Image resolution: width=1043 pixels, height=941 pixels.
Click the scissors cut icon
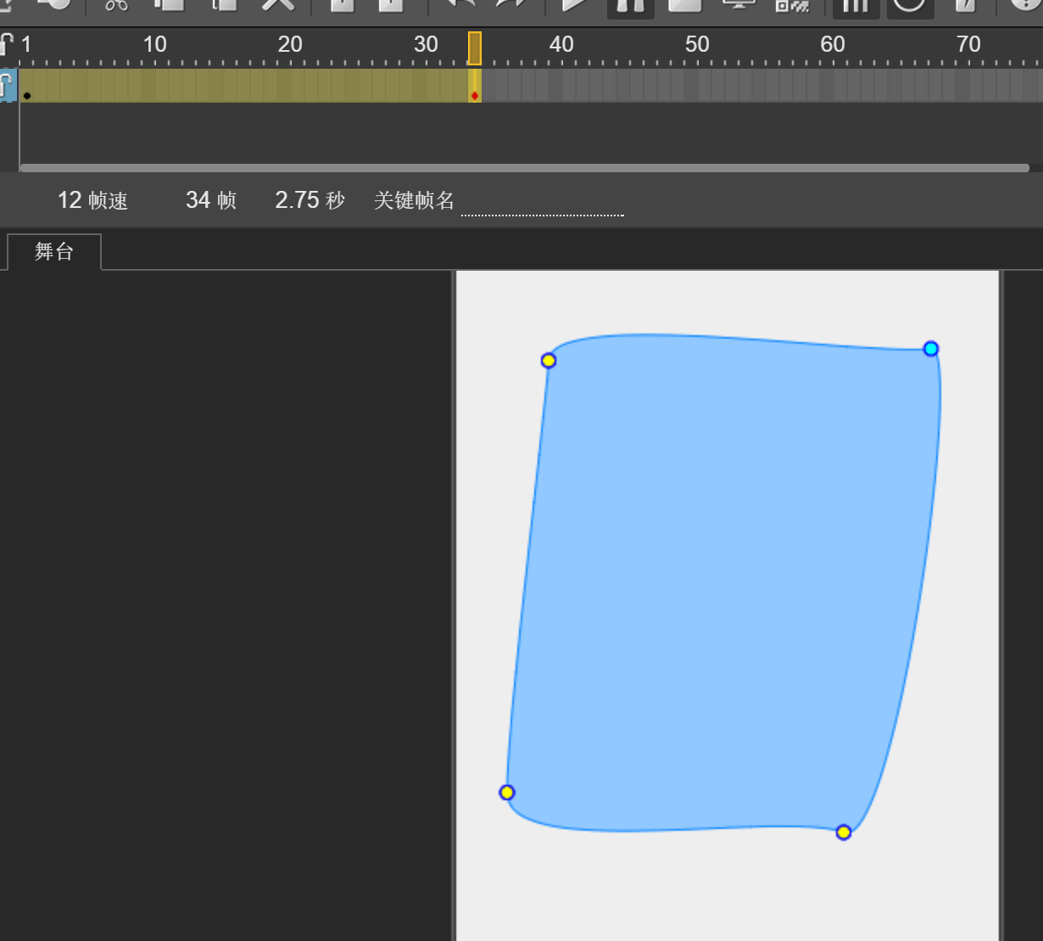116,4
